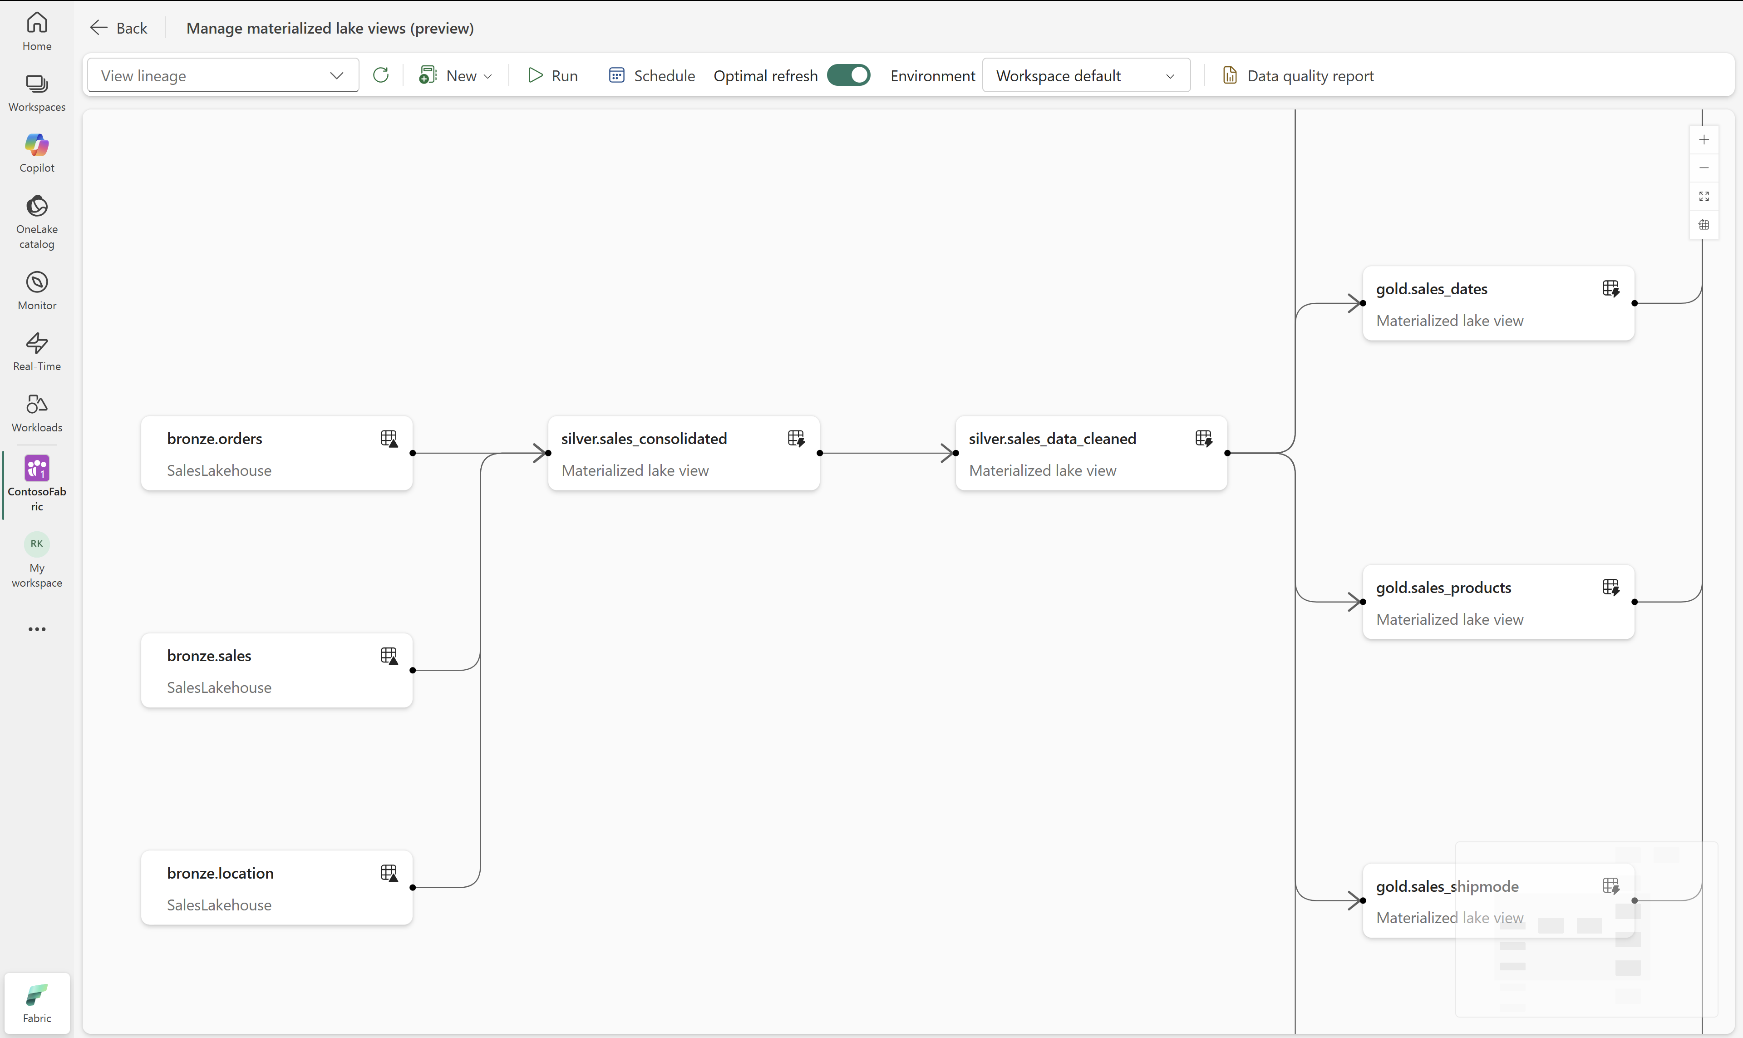Click the zoom out minus icon

(1704, 168)
